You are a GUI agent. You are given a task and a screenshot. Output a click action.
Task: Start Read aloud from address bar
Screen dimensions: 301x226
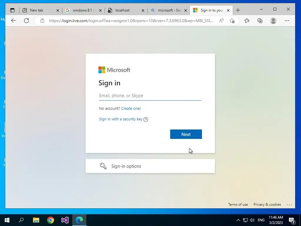tap(221, 21)
